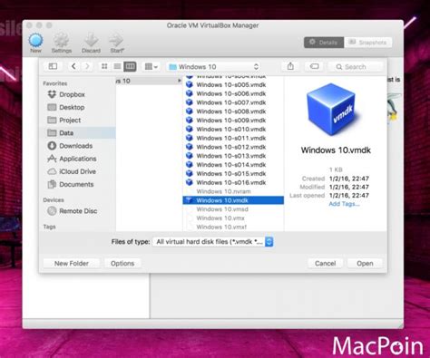The image size is (430, 358).
Task: Select Data folder in sidebar
Action: [77, 133]
